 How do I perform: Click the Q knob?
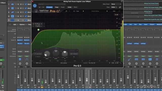pyautogui.click(x=65, y=54)
